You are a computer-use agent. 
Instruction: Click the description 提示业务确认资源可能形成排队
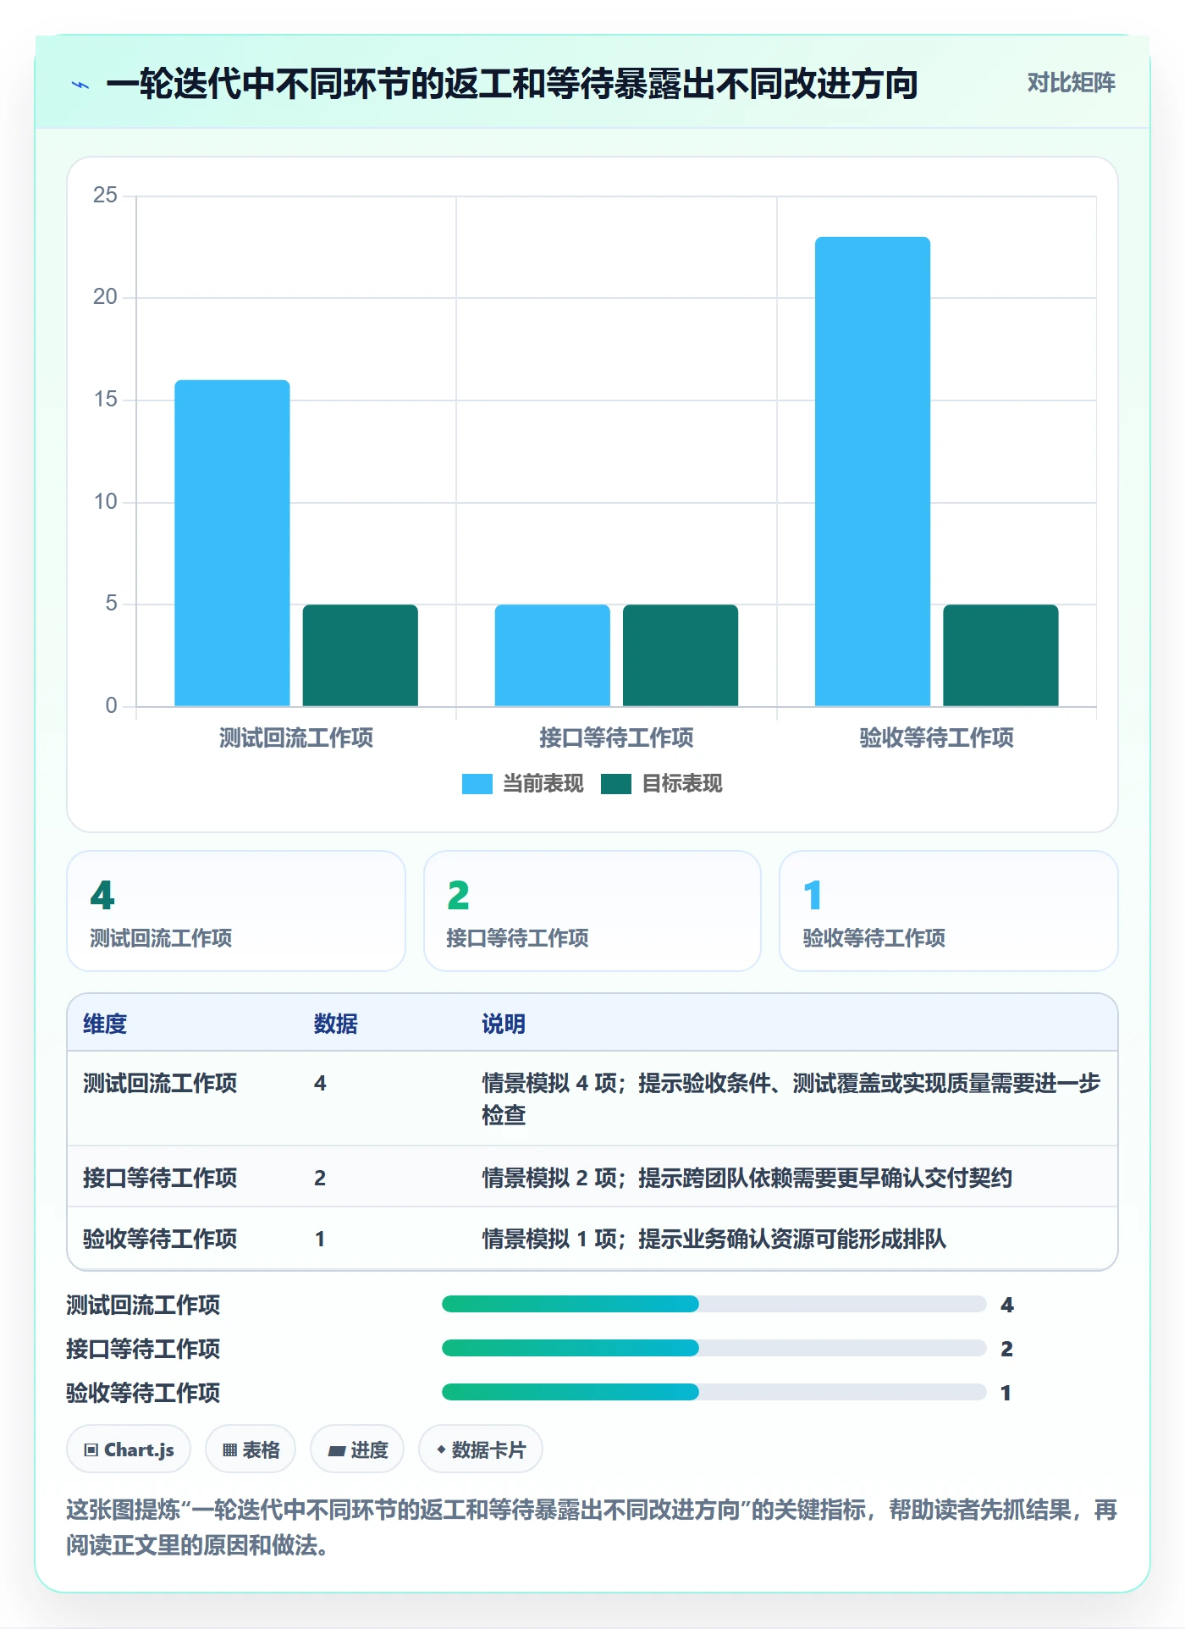pyautogui.click(x=792, y=1239)
